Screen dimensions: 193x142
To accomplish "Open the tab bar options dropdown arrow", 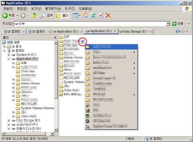I will point(187,31).
